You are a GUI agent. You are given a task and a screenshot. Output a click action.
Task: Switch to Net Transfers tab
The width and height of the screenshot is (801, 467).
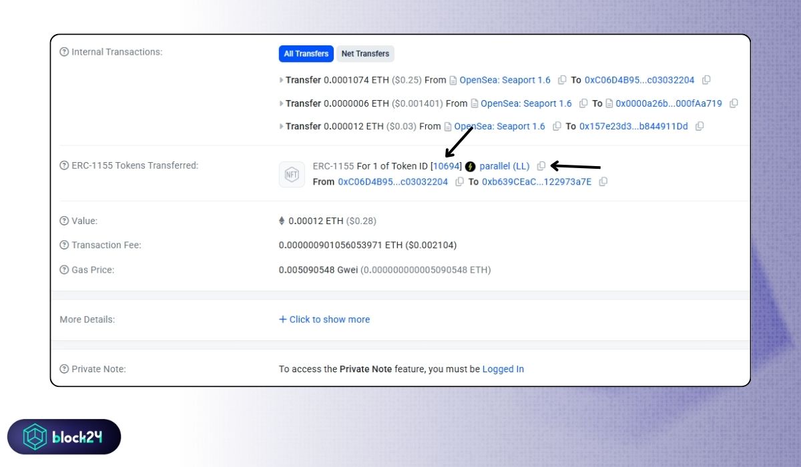(365, 53)
